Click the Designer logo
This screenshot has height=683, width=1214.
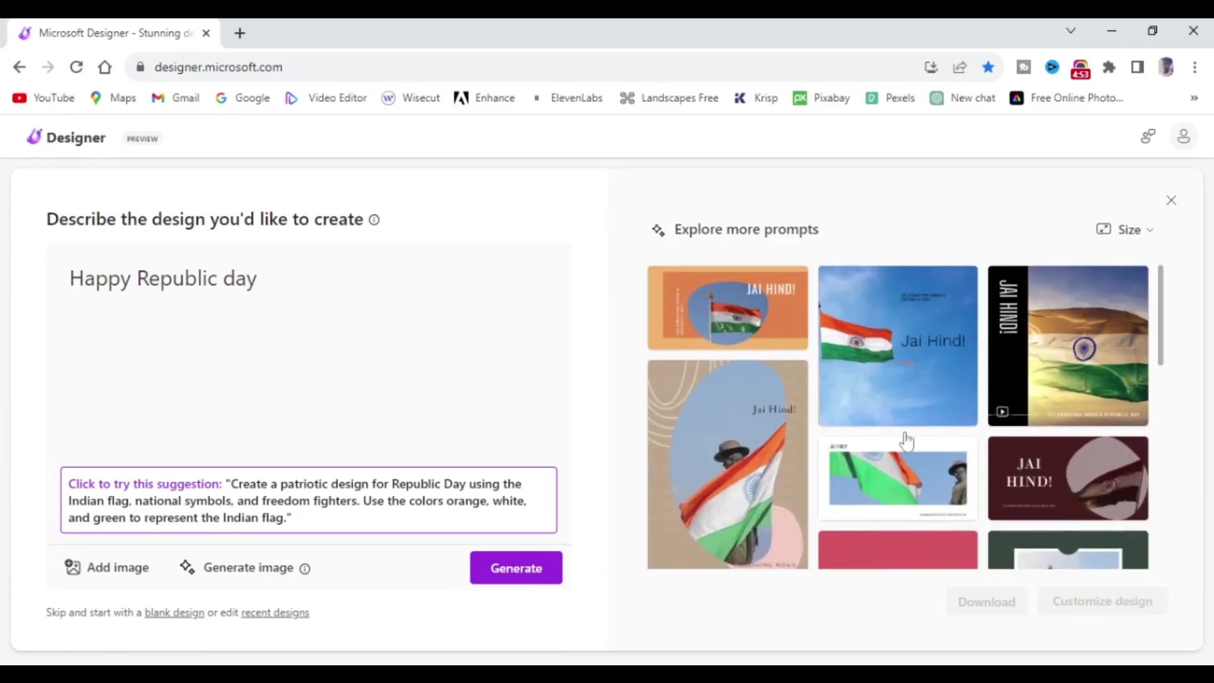pos(66,137)
